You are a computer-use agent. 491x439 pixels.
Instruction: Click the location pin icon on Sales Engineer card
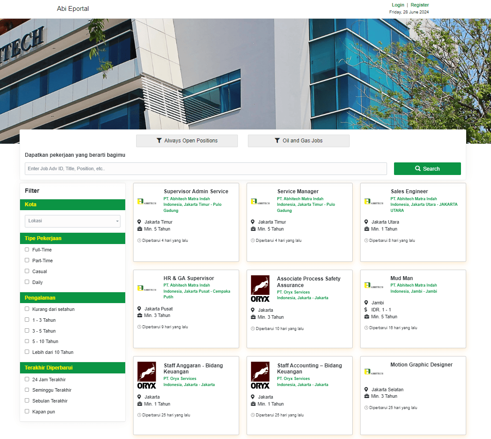coord(366,222)
